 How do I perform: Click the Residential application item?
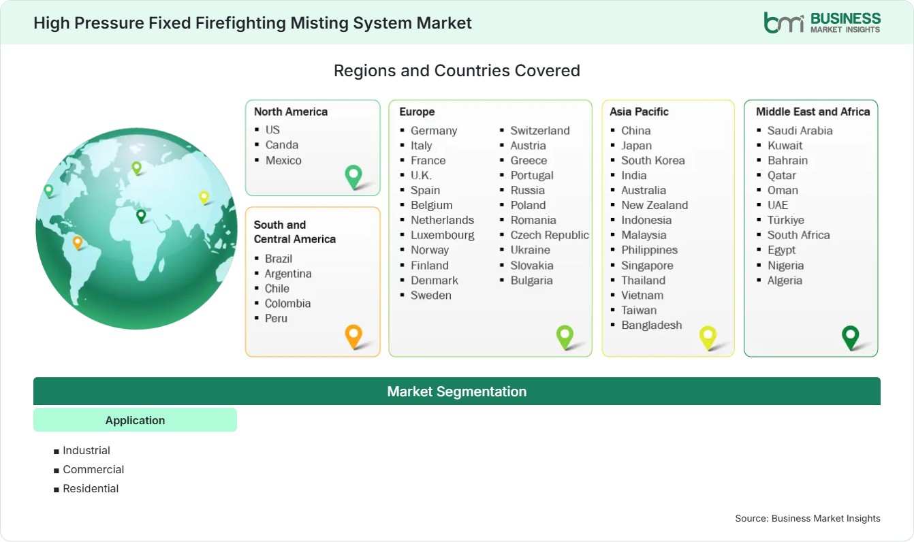coord(91,488)
